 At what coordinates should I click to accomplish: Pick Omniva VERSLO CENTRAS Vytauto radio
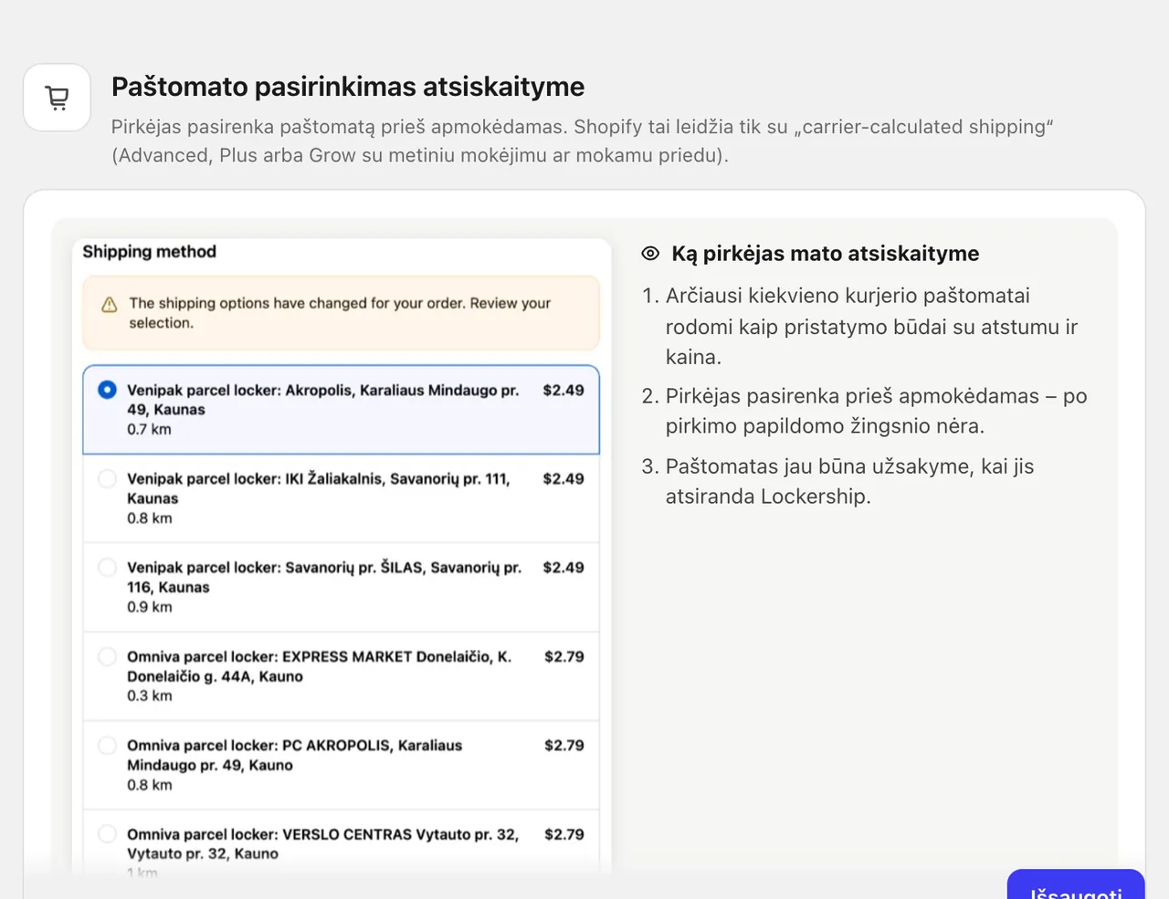107,833
